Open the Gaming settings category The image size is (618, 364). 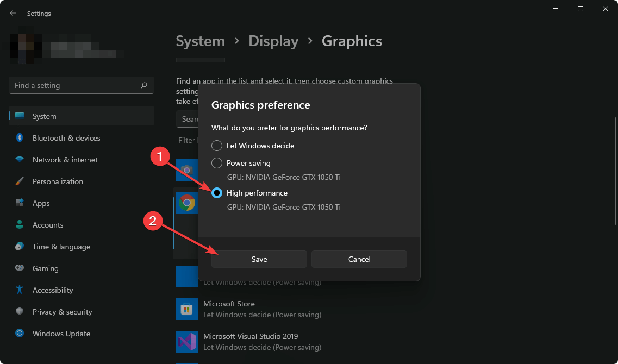pyautogui.click(x=81, y=268)
